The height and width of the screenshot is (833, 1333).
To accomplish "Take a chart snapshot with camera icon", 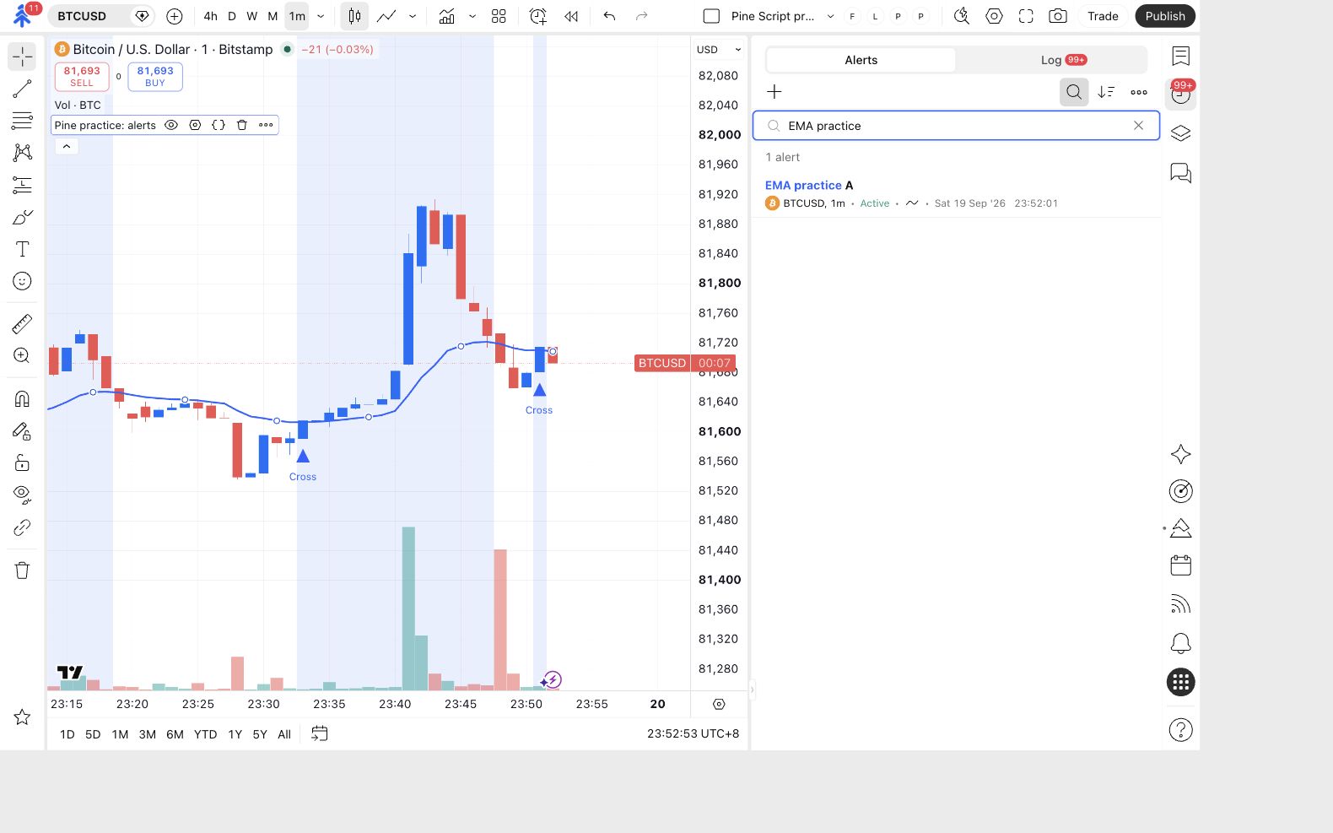I will point(1058,16).
